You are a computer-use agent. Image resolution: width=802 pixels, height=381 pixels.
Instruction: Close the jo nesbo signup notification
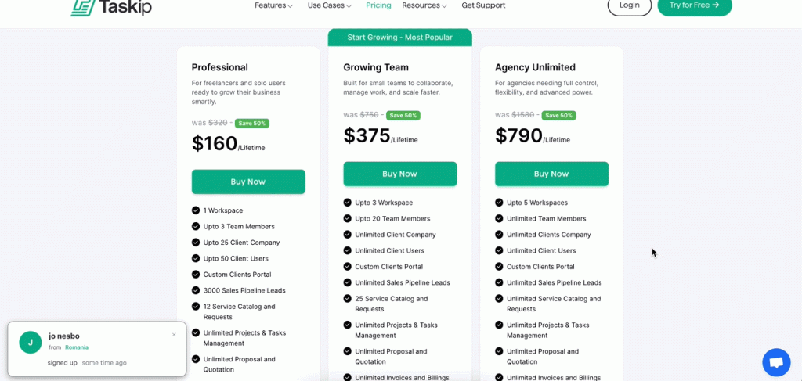point(174,335)
